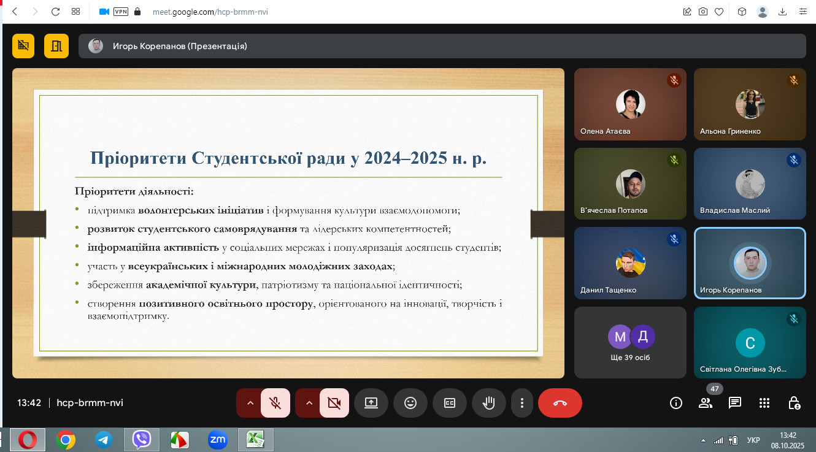The width and height of the screenshot is (816, 452).
Task: Open host controls lock icon
Action: click(794, 403)
